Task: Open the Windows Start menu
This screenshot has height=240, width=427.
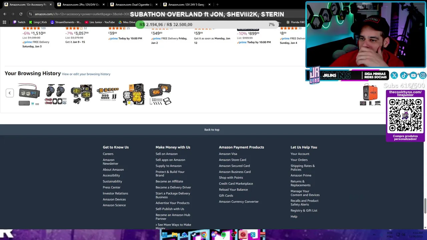Action: (x=164, y=235)
